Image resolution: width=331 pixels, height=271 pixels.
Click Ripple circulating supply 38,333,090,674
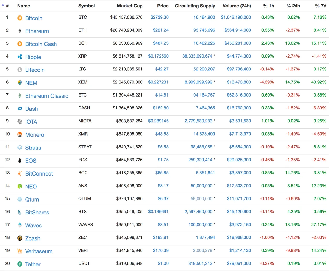coord(197,56)
